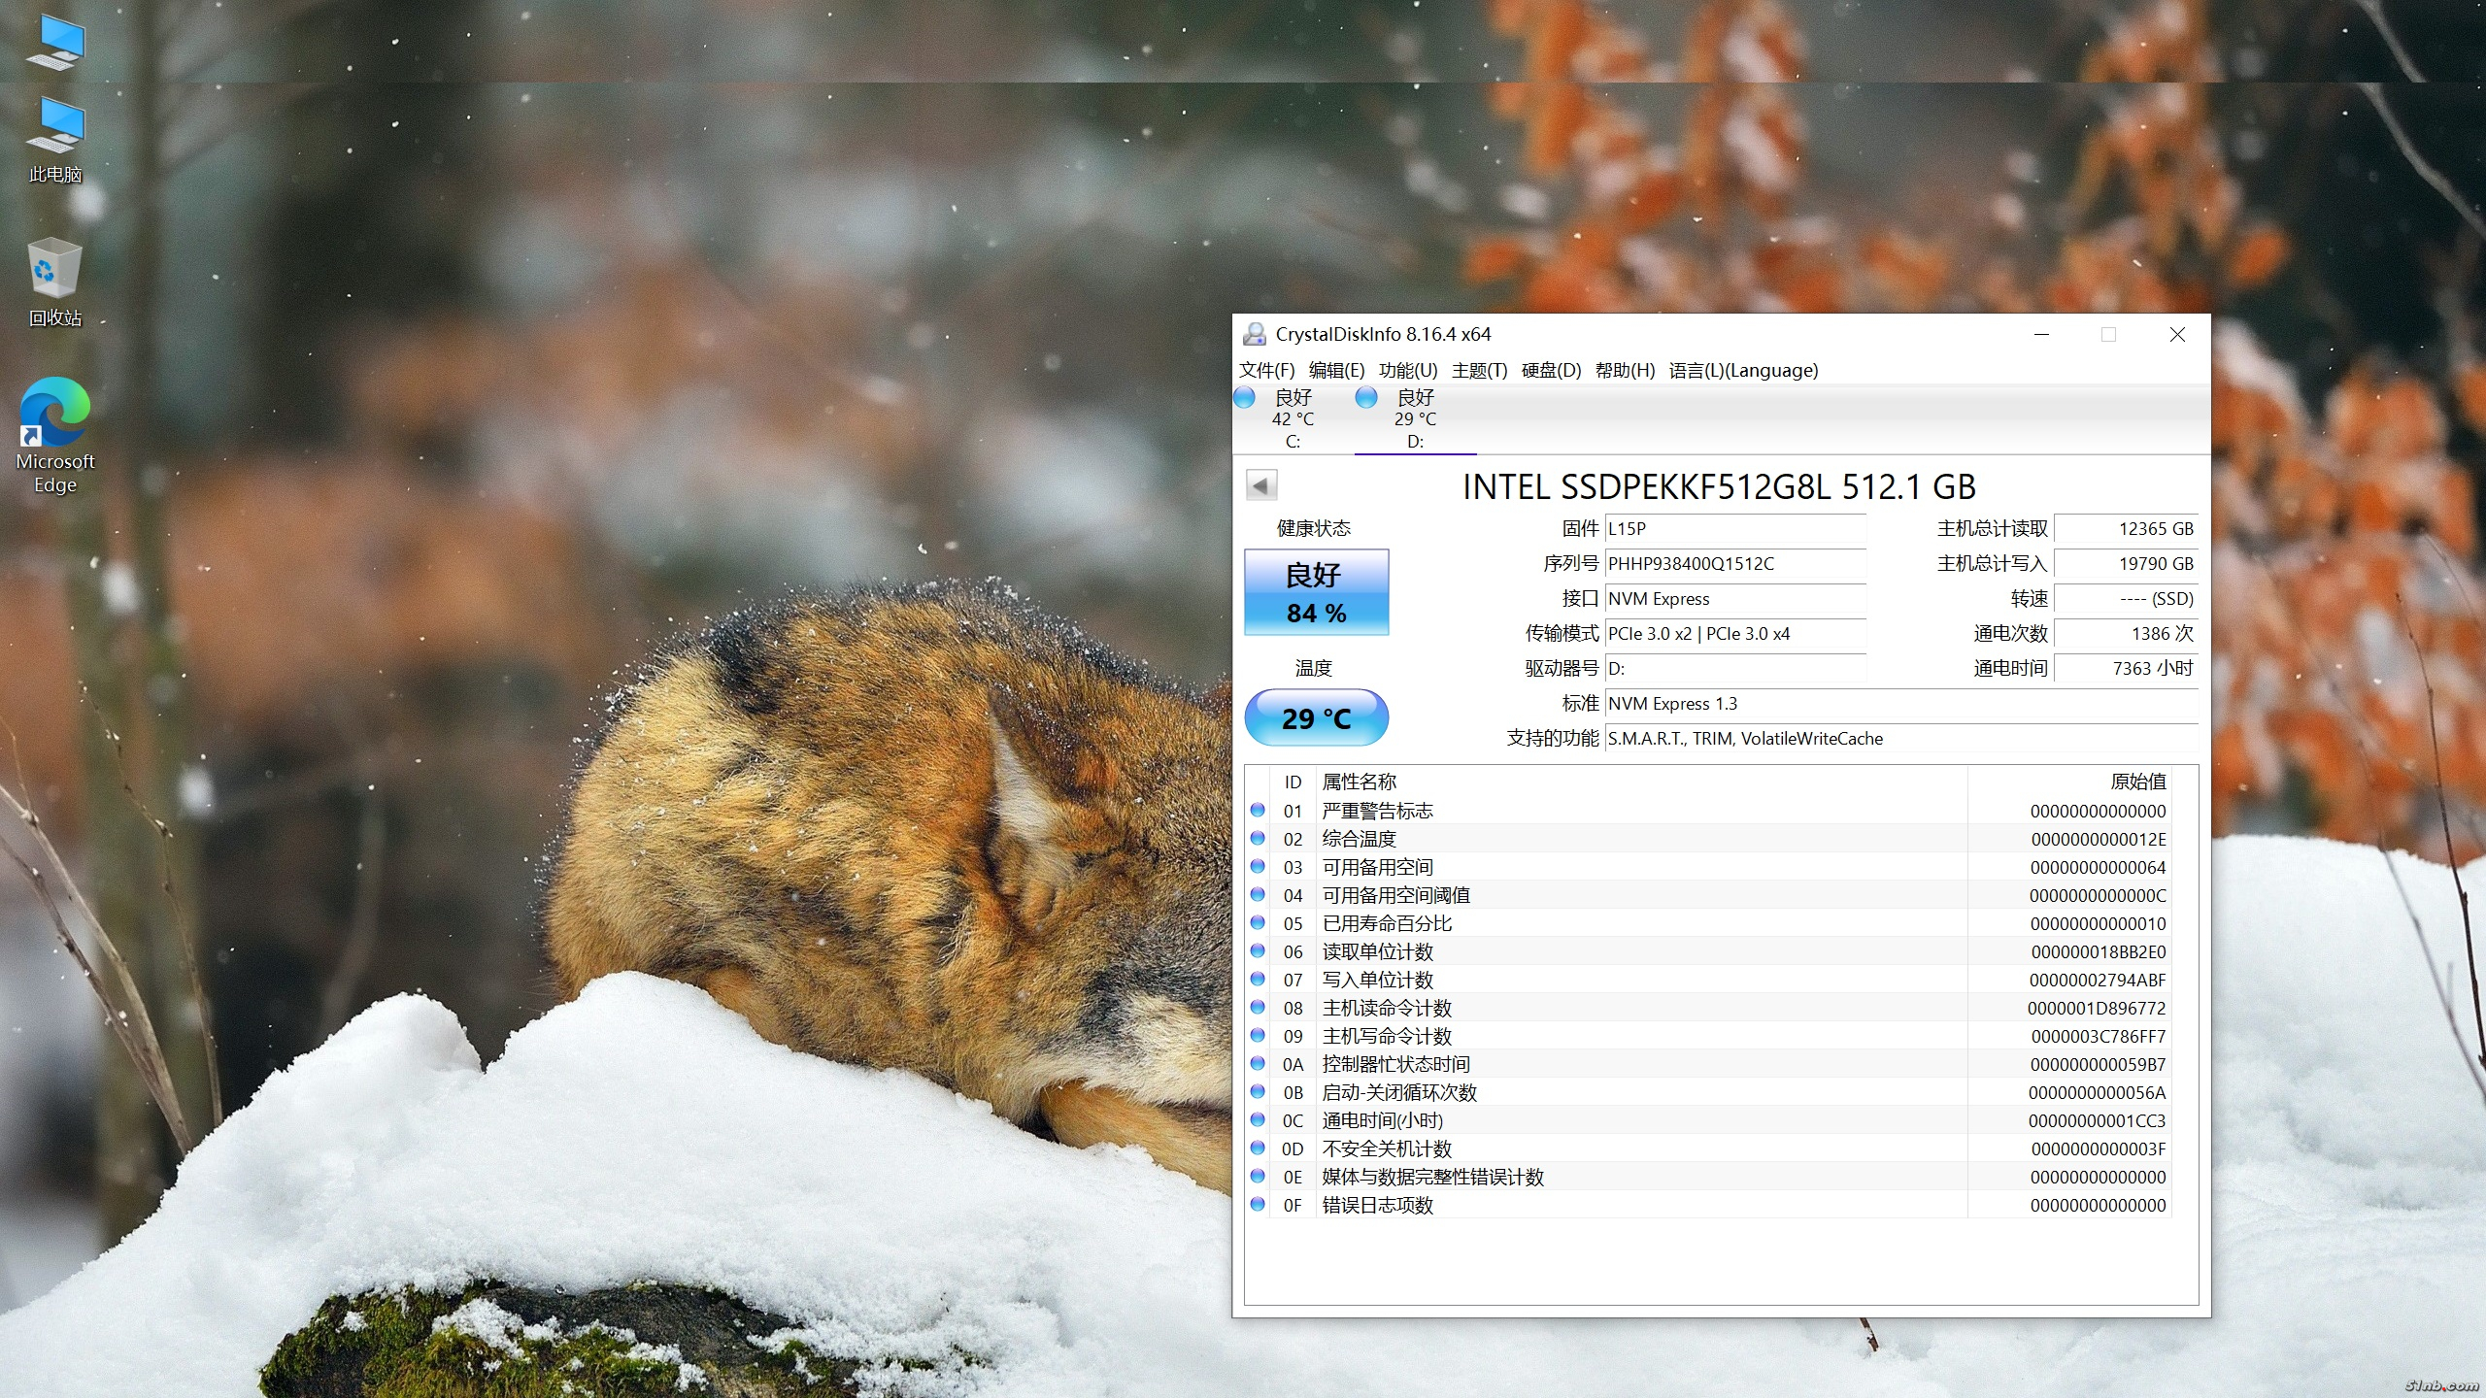Click the status orb of row 01 严重警告标志

[1258, 810]
